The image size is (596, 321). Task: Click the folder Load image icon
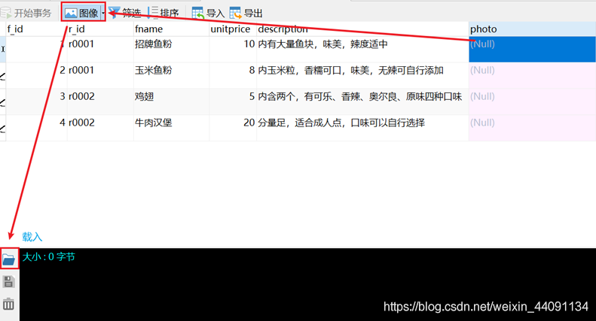[x=9, y=259]
